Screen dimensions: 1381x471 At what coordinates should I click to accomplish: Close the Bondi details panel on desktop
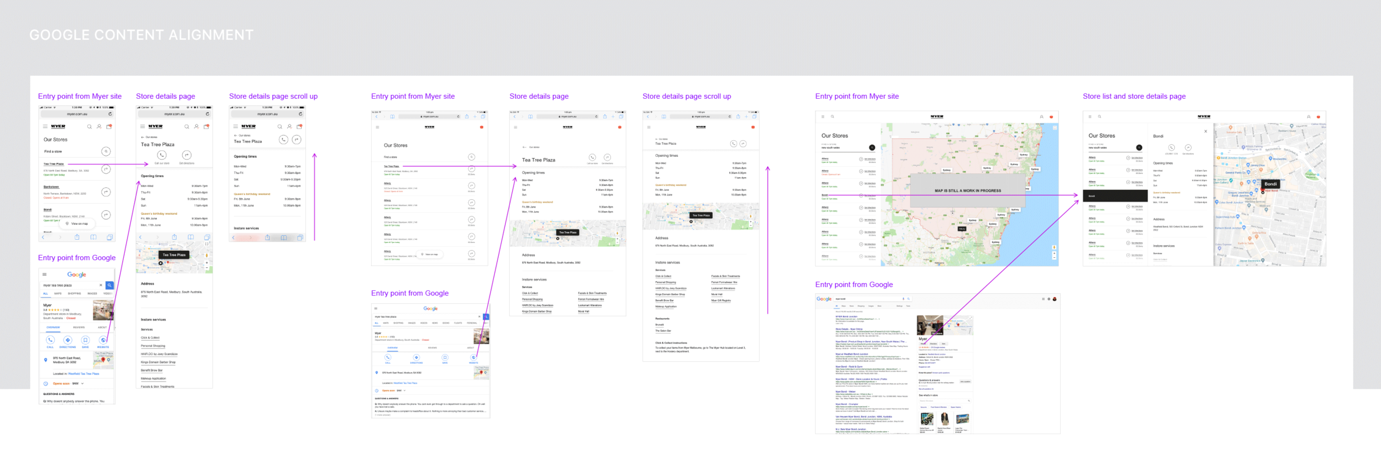[1205, 131]
